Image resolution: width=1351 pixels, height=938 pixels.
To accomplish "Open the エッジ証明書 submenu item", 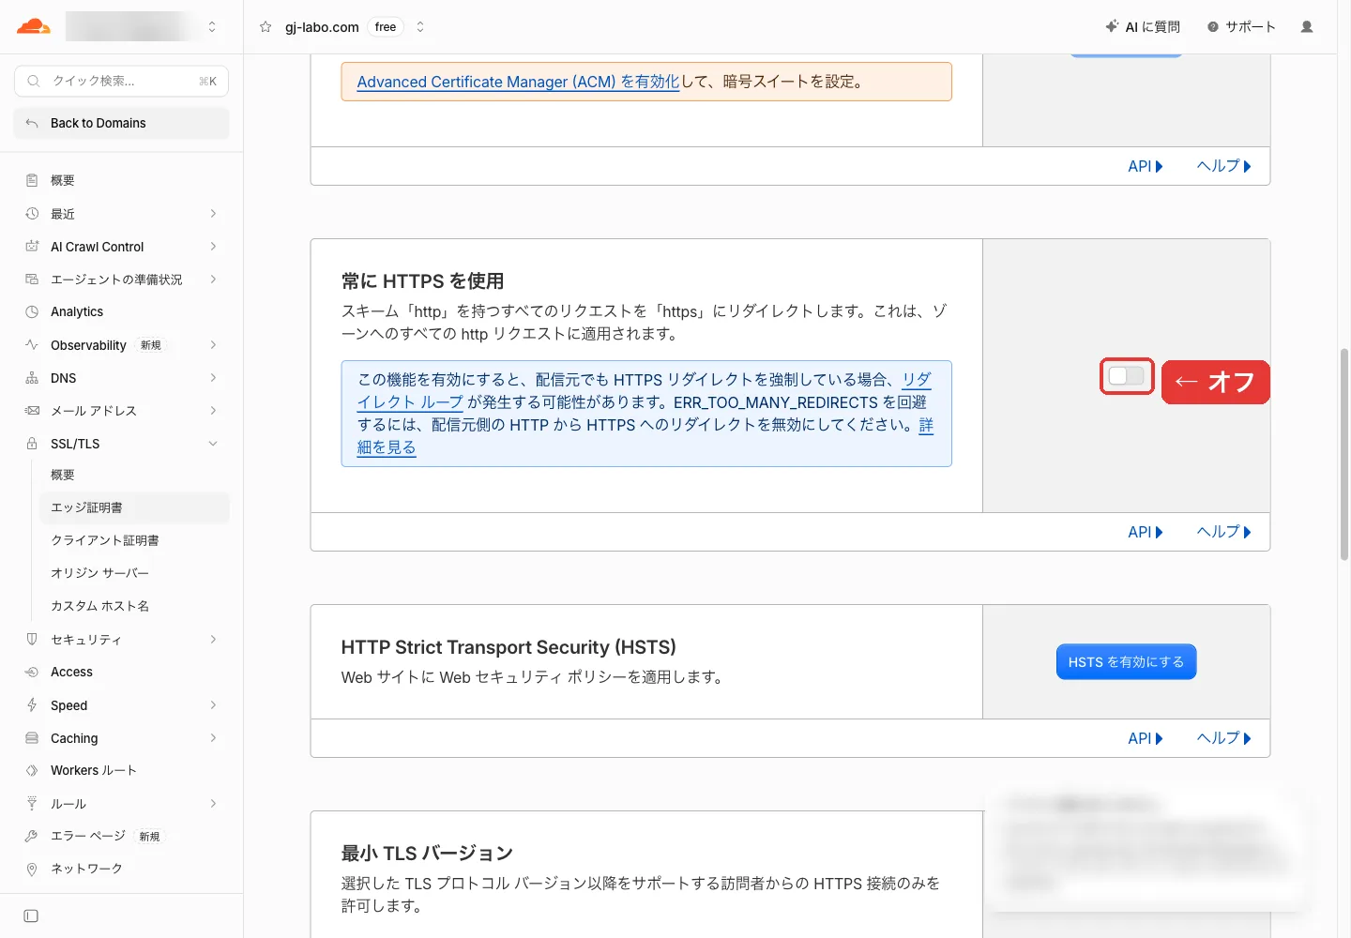I will (135, 507).
